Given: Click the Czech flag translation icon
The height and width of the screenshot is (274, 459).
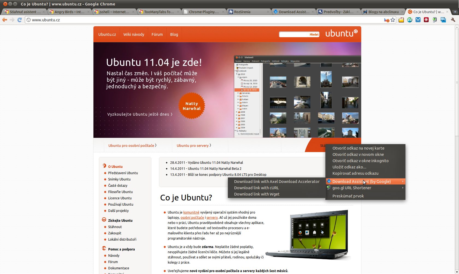Looking at the screenshot, I should (386, 20).
